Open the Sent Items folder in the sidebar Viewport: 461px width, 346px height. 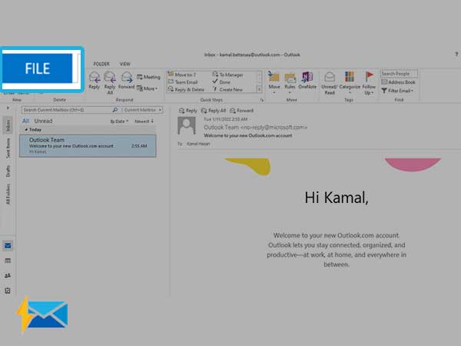point(8,148)
